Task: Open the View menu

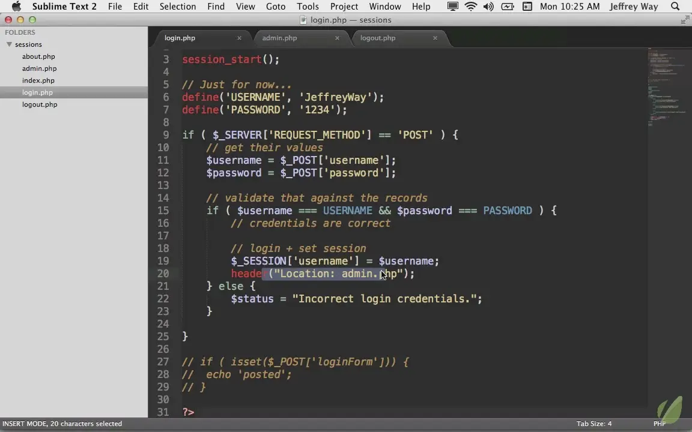Action: point(245,7)
